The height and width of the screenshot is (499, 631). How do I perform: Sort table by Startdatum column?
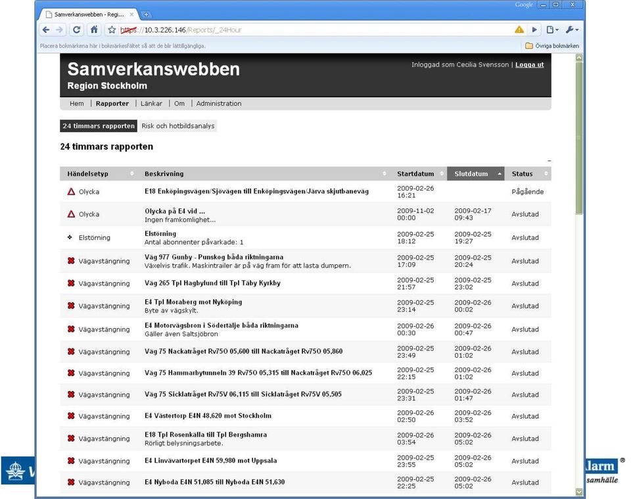pos(419,174)
